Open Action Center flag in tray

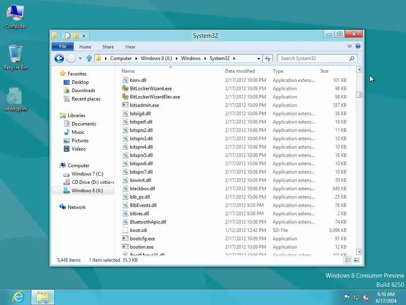click(346, 297)
